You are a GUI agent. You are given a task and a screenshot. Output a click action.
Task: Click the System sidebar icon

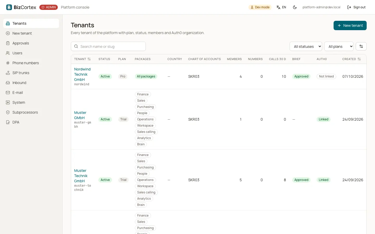8,102
